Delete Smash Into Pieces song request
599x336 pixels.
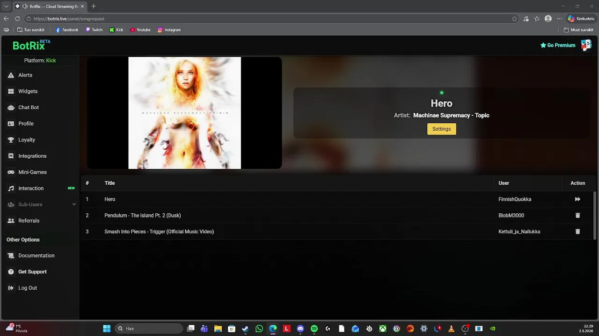[577, 231]
